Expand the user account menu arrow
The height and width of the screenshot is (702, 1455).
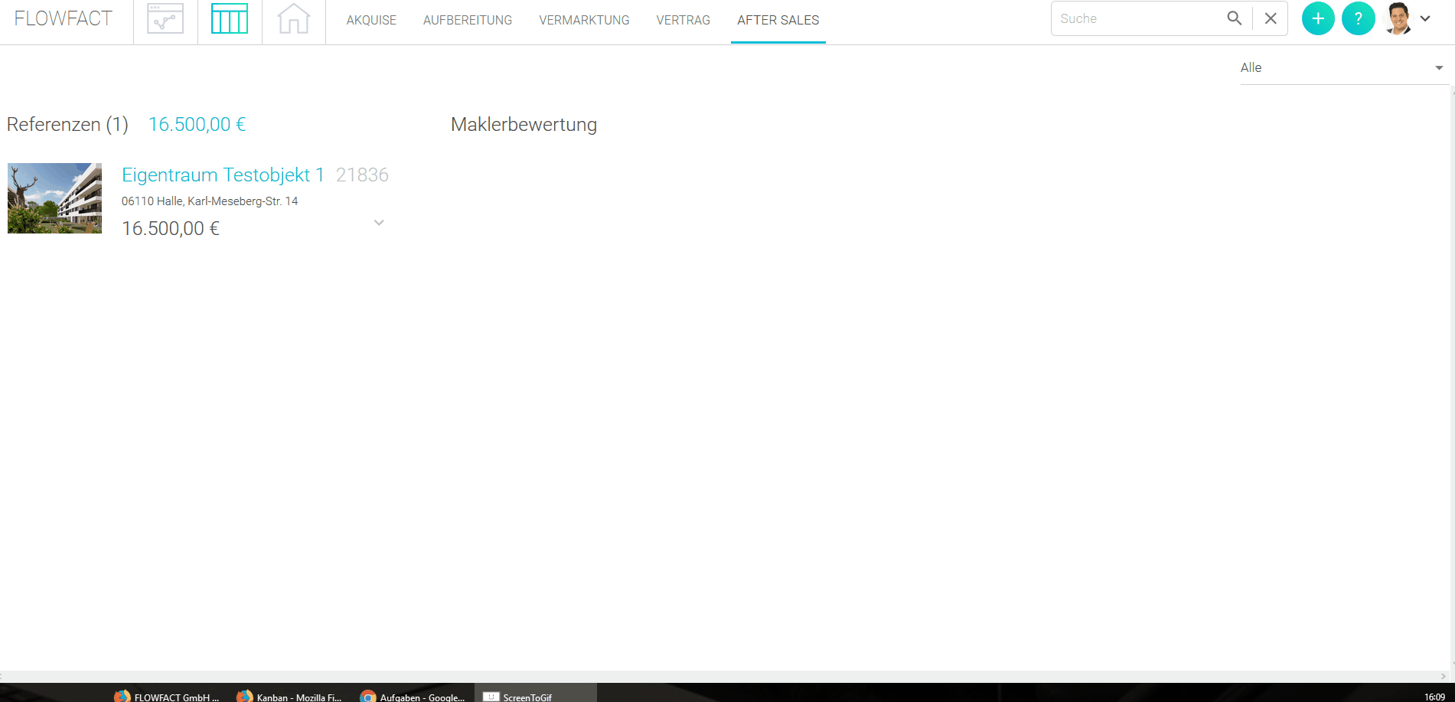(1425, 18)
